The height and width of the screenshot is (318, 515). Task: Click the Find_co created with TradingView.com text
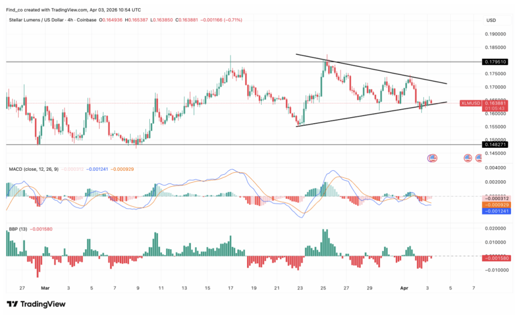point(73,10)
